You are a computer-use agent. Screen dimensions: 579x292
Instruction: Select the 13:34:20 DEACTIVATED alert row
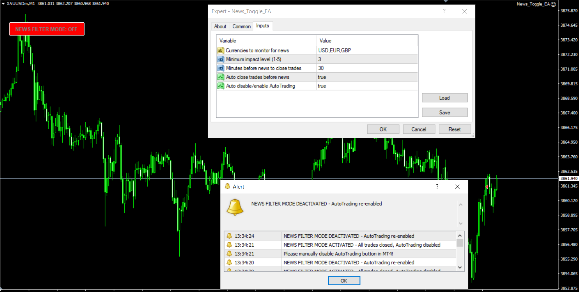340,263
